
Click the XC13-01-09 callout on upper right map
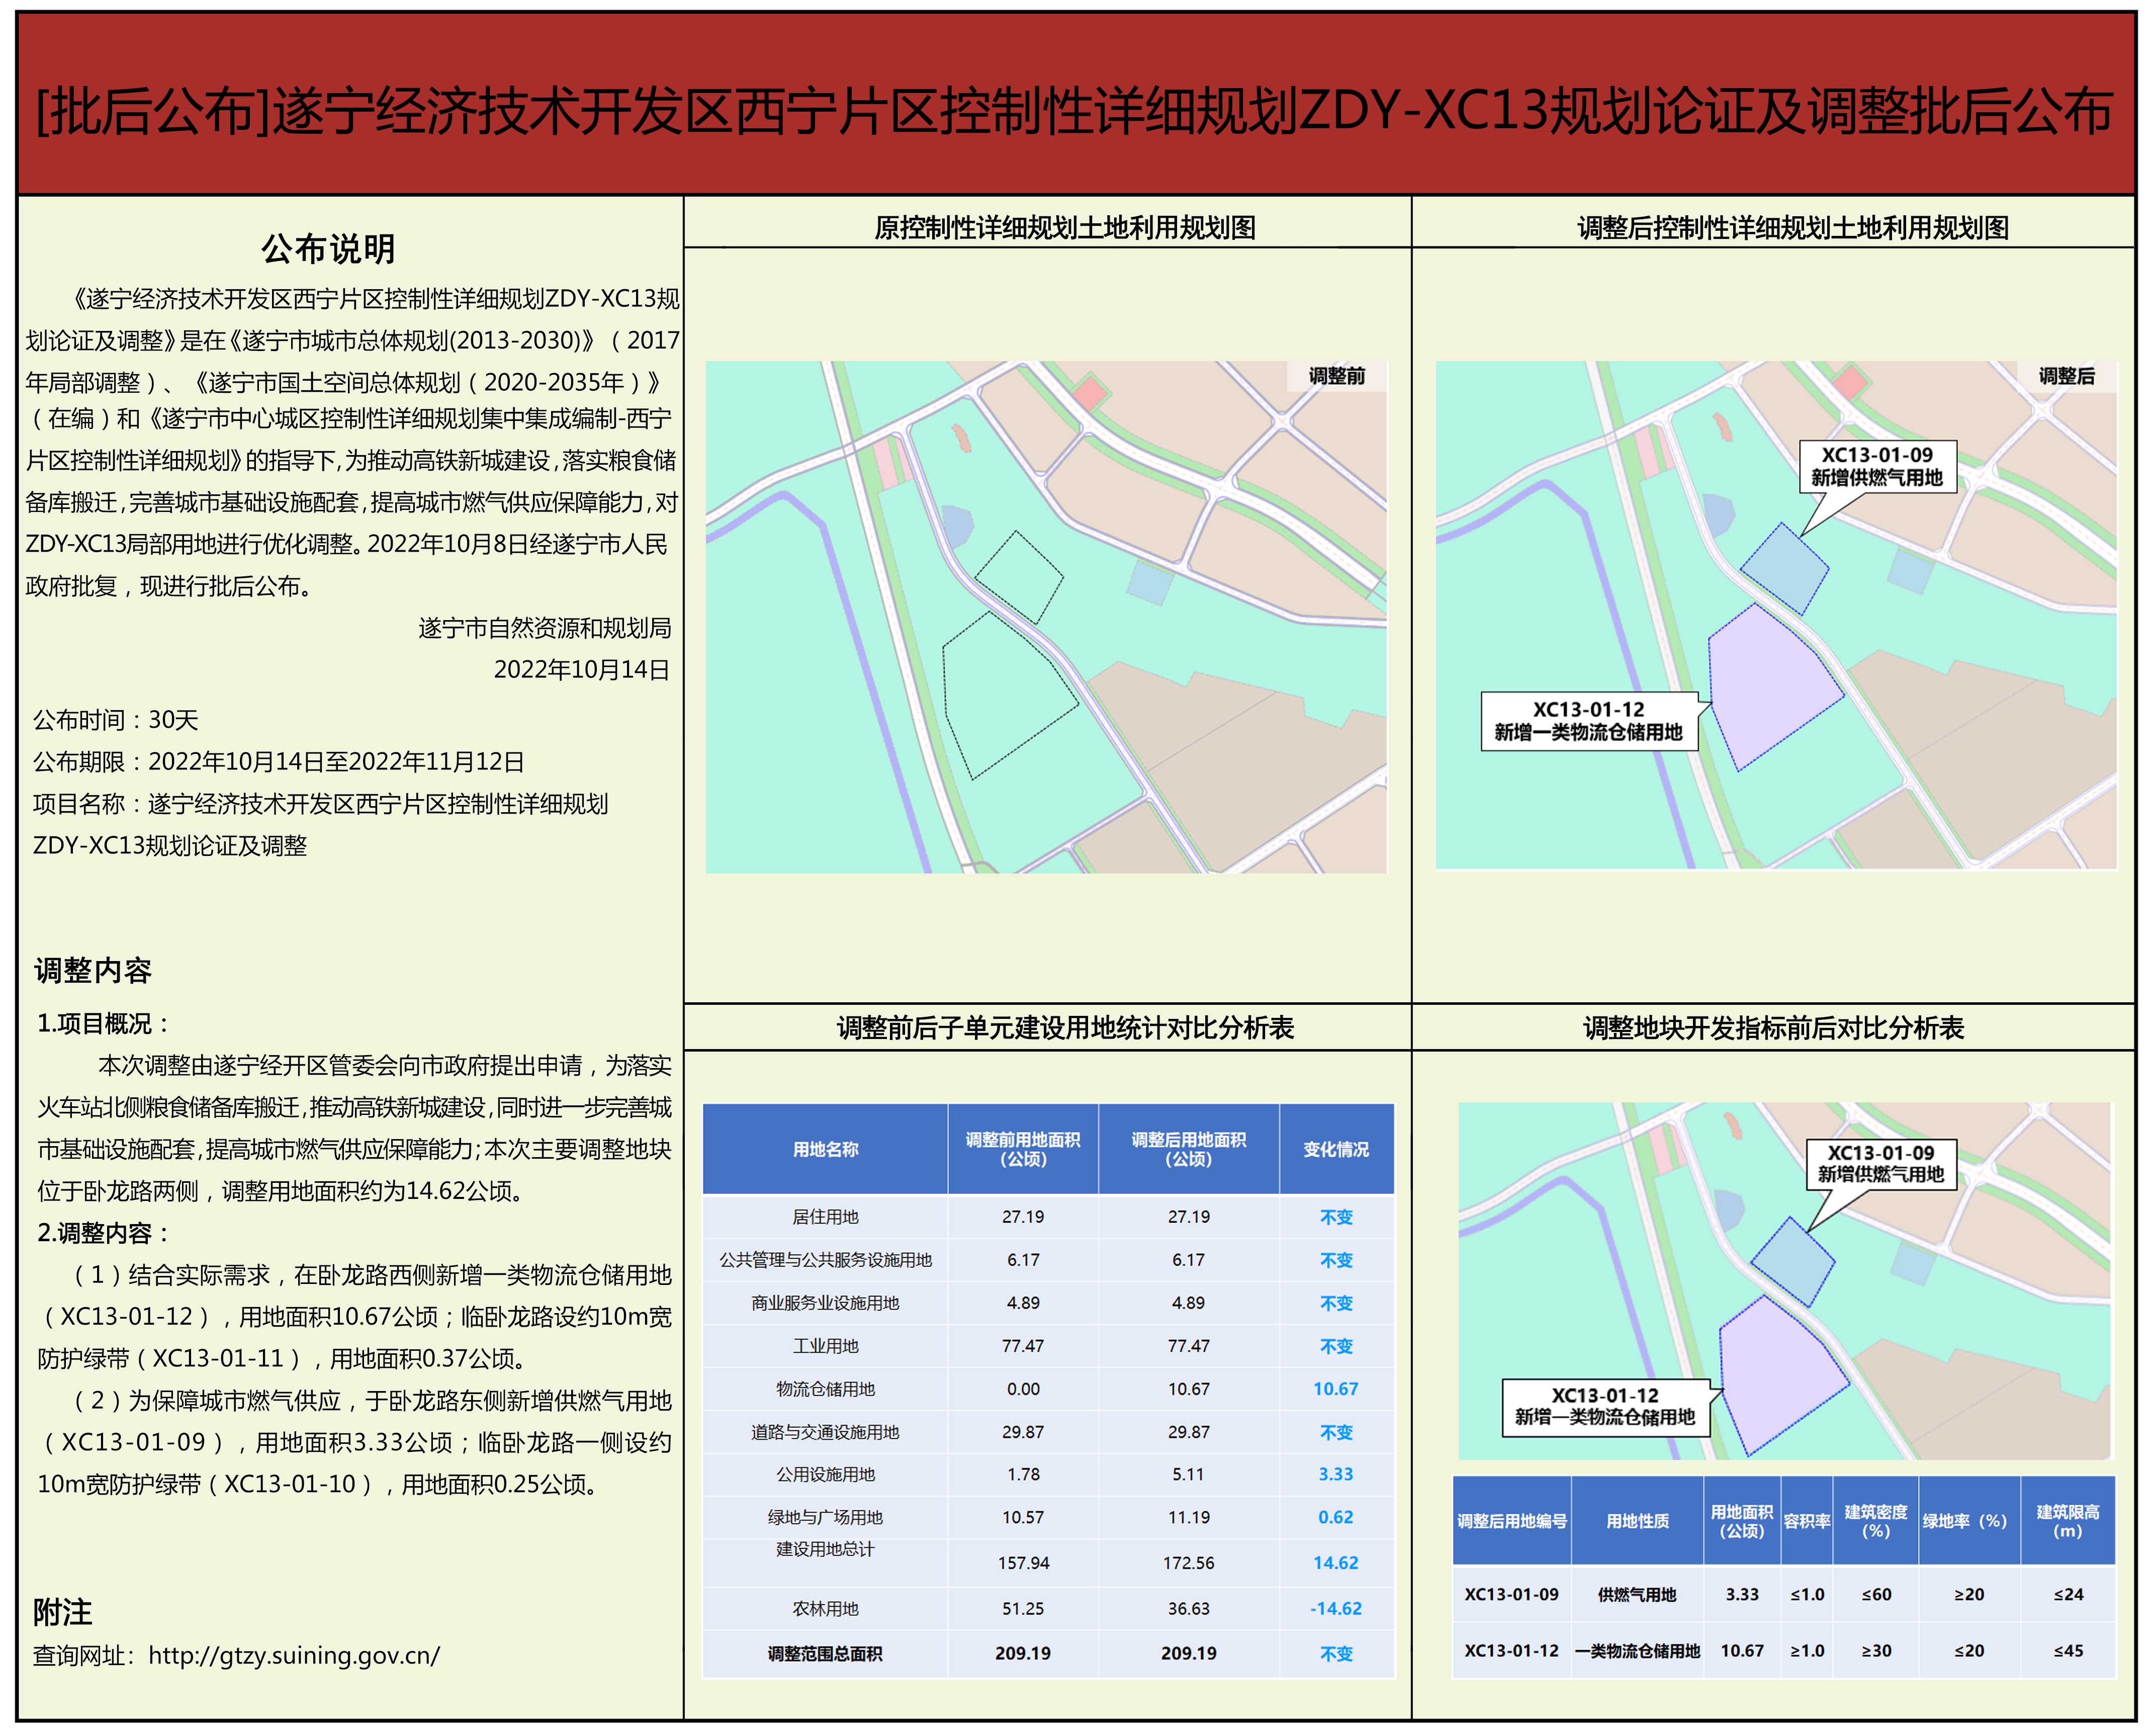pos(1877,466)
